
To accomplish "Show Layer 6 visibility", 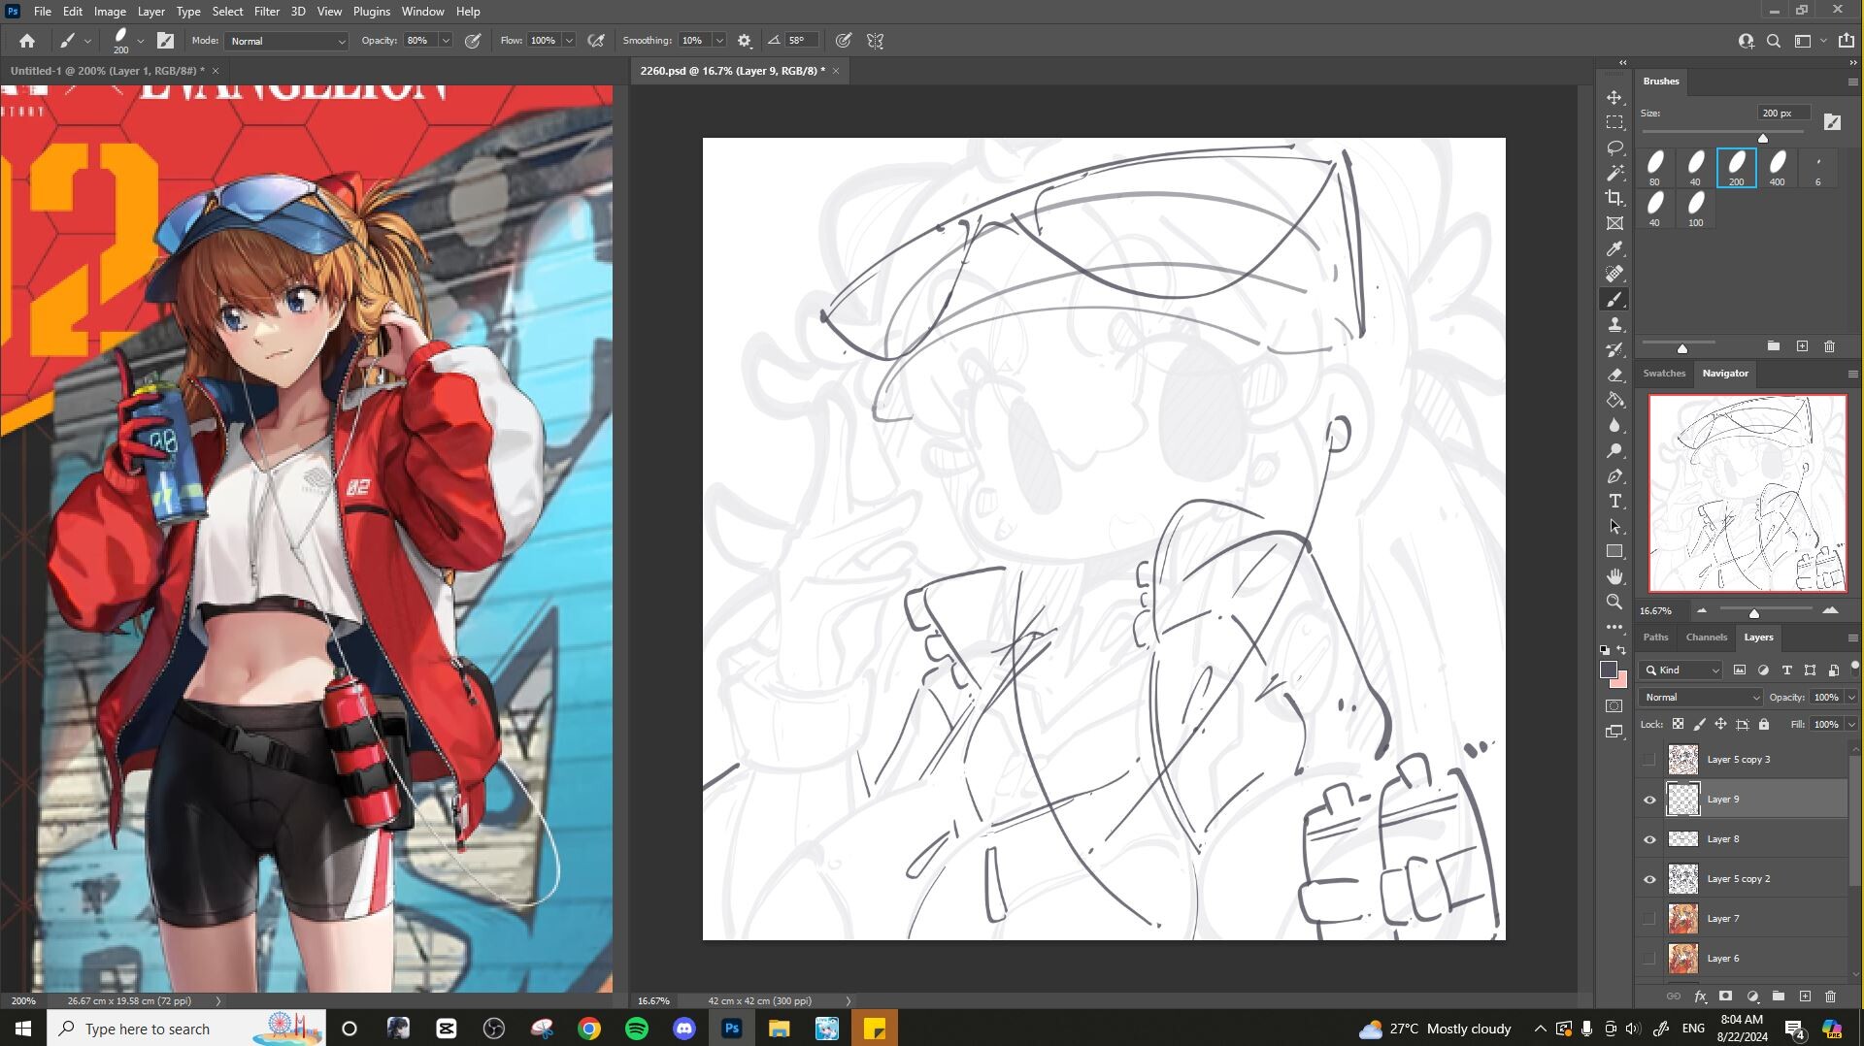I will 1649,959.
